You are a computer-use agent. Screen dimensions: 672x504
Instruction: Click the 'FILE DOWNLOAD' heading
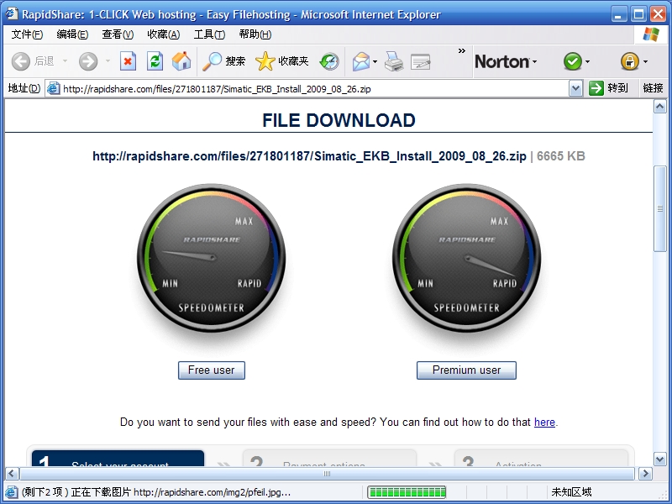pos(339,120)
